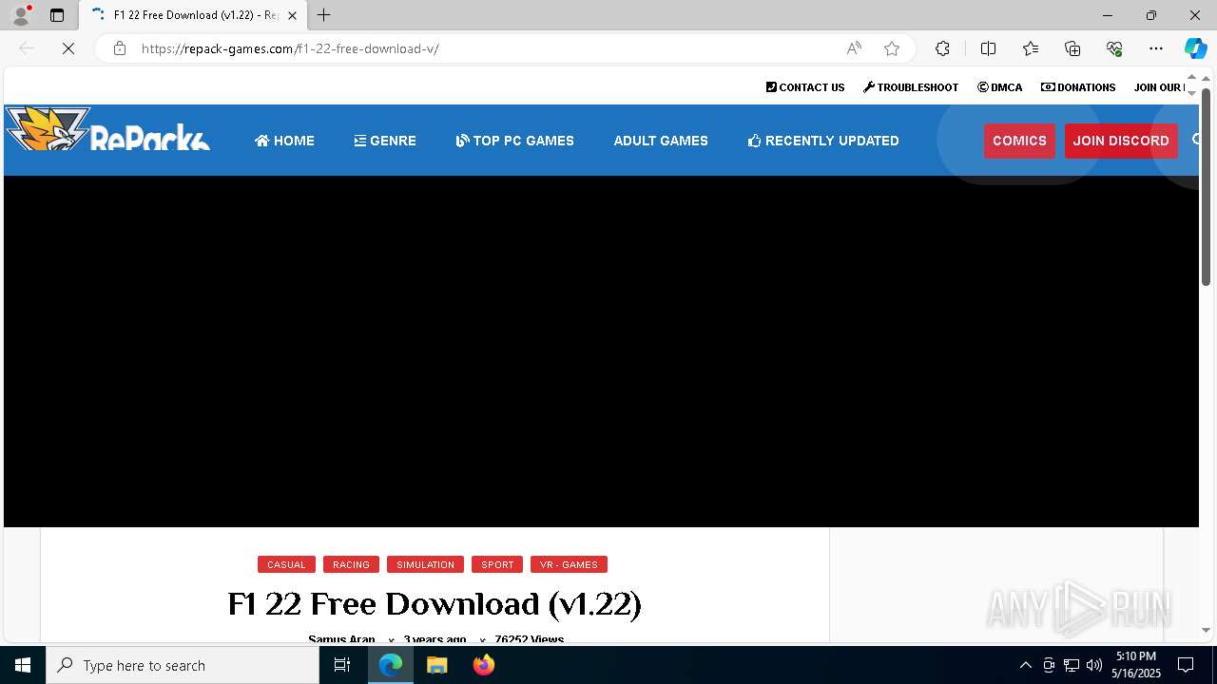Open the Extensions icon
This screenshot has width=1217, height=684.
coord(942,48)
